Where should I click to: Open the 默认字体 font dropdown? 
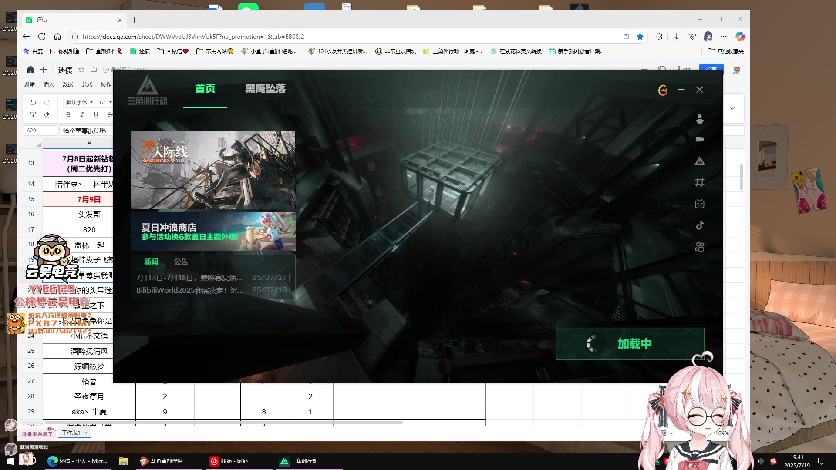pos(79,102)
